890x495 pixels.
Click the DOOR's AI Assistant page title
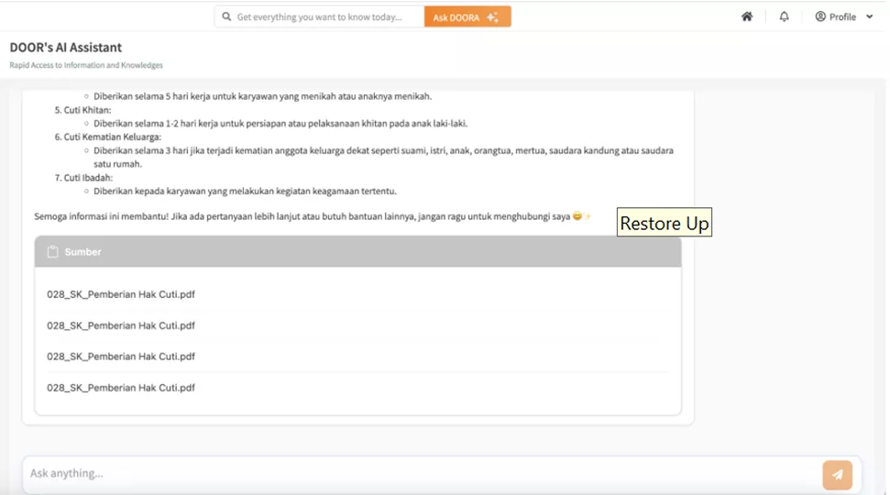[x=66, y=48]
